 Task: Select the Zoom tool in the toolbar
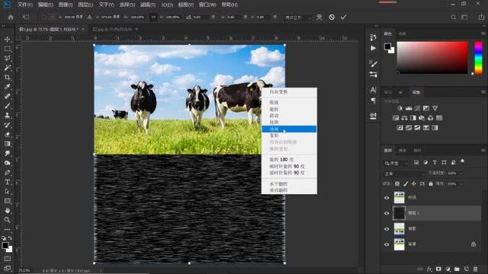click(8, 220)
